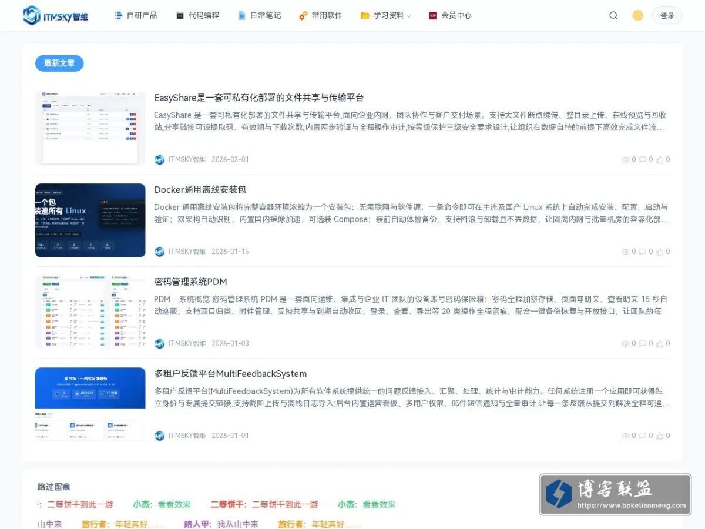The image size is (705, 529).
Task: Open the MultiFeedbackSystem article thumbnail
Action: click(90, 404)
